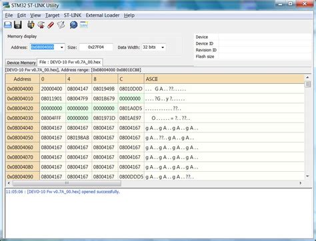This screenshot has height=241, width=316.
Task: Open the External Loader menu
Action: [x=103, y=15]
